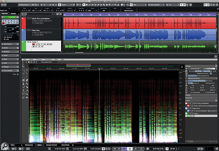Select the hand pan tool in SpectraLayers
The image size is (219, 151).
point(23,94)
